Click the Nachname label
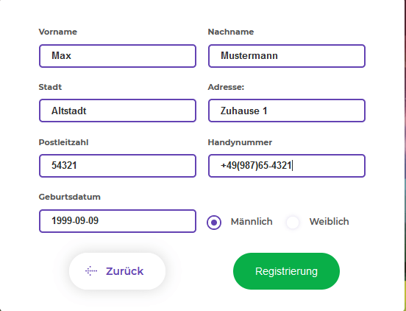The width and height of the screenshot is (406, 311). pyautogui.click(x=231, y=32)
